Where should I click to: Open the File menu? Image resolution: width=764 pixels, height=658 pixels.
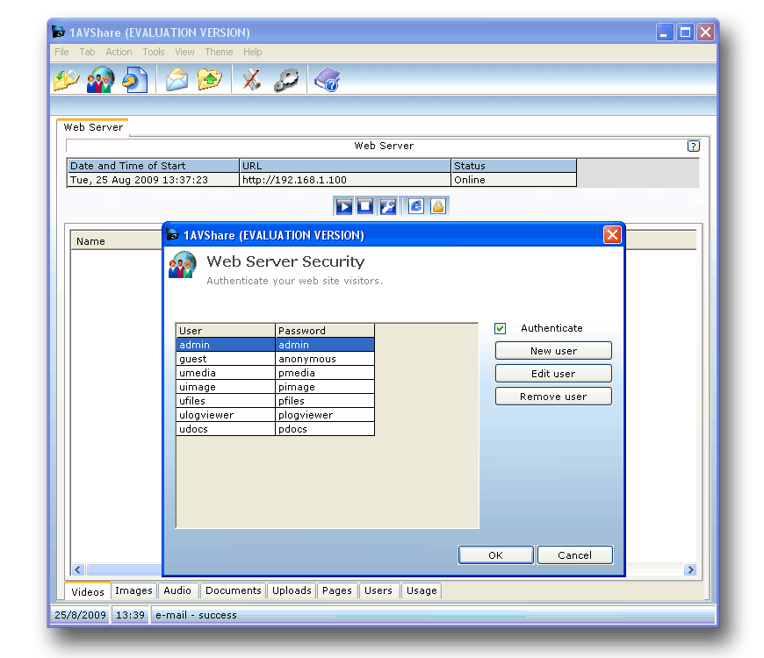pos(61,52)
